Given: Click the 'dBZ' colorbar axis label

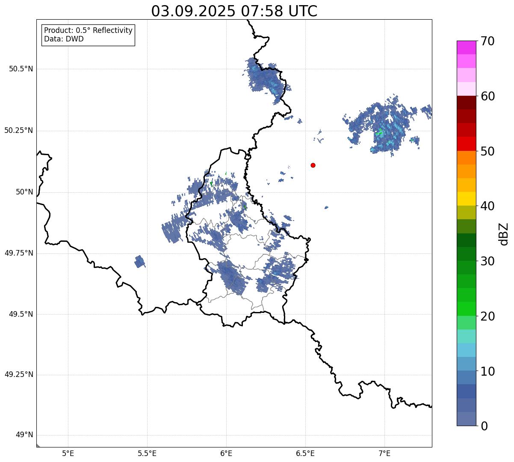Looking at the screenshot, I should click(x=504, y=234).
